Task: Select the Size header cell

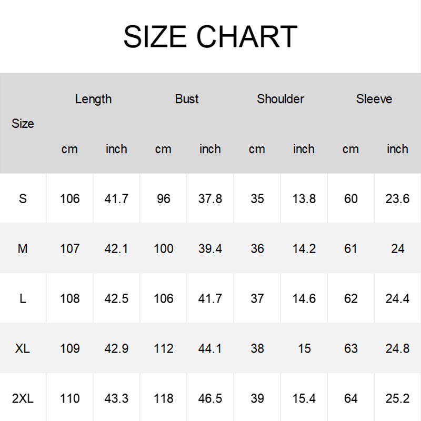Action: pyautogui.click(x=23, y=124)
